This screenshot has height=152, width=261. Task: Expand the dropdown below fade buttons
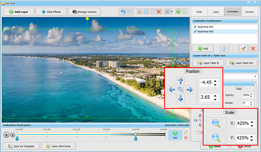click(255, 76)
